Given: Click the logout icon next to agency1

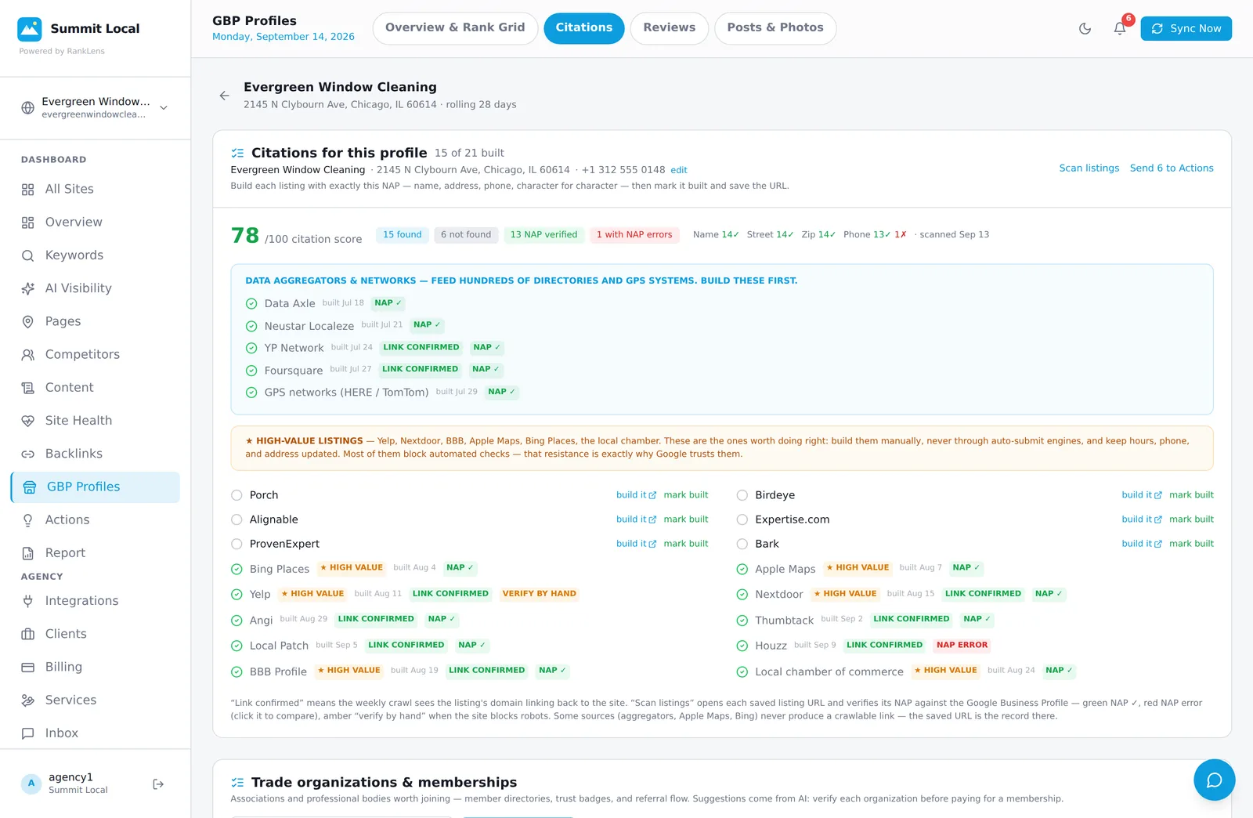Looking at the screenshot, I should pyautogui.click(x=158, y=784).
